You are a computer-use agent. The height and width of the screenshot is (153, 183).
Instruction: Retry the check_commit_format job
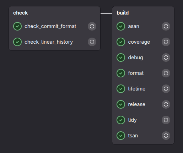92,26
